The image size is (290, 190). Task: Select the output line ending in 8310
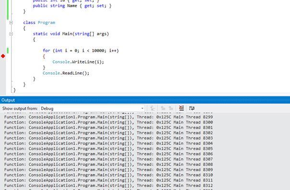109,175
